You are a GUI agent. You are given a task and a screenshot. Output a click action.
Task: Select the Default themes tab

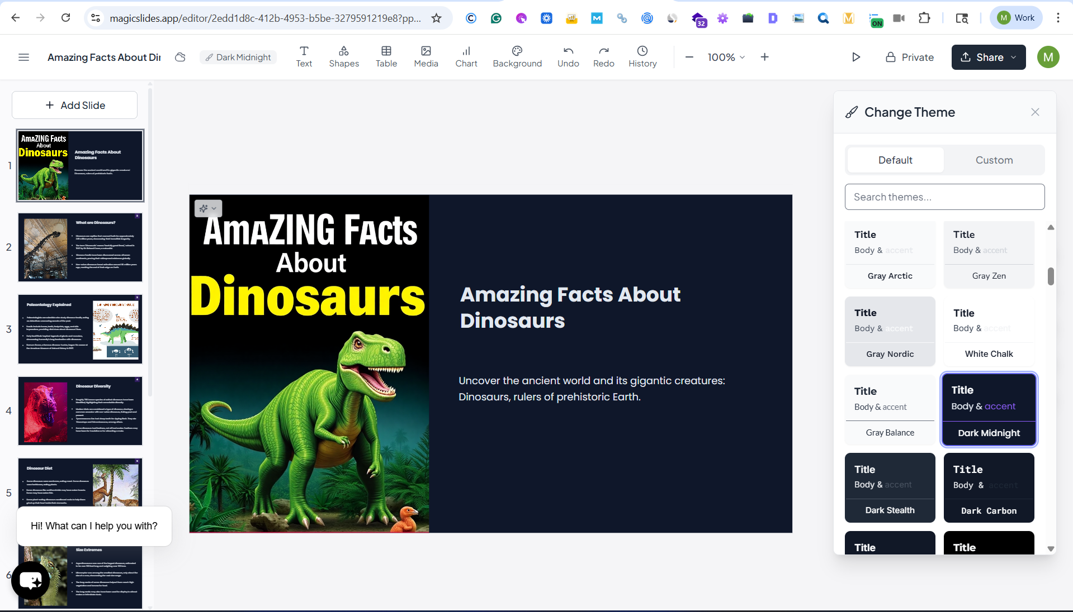pyautogui.click(x=895, y=160)
